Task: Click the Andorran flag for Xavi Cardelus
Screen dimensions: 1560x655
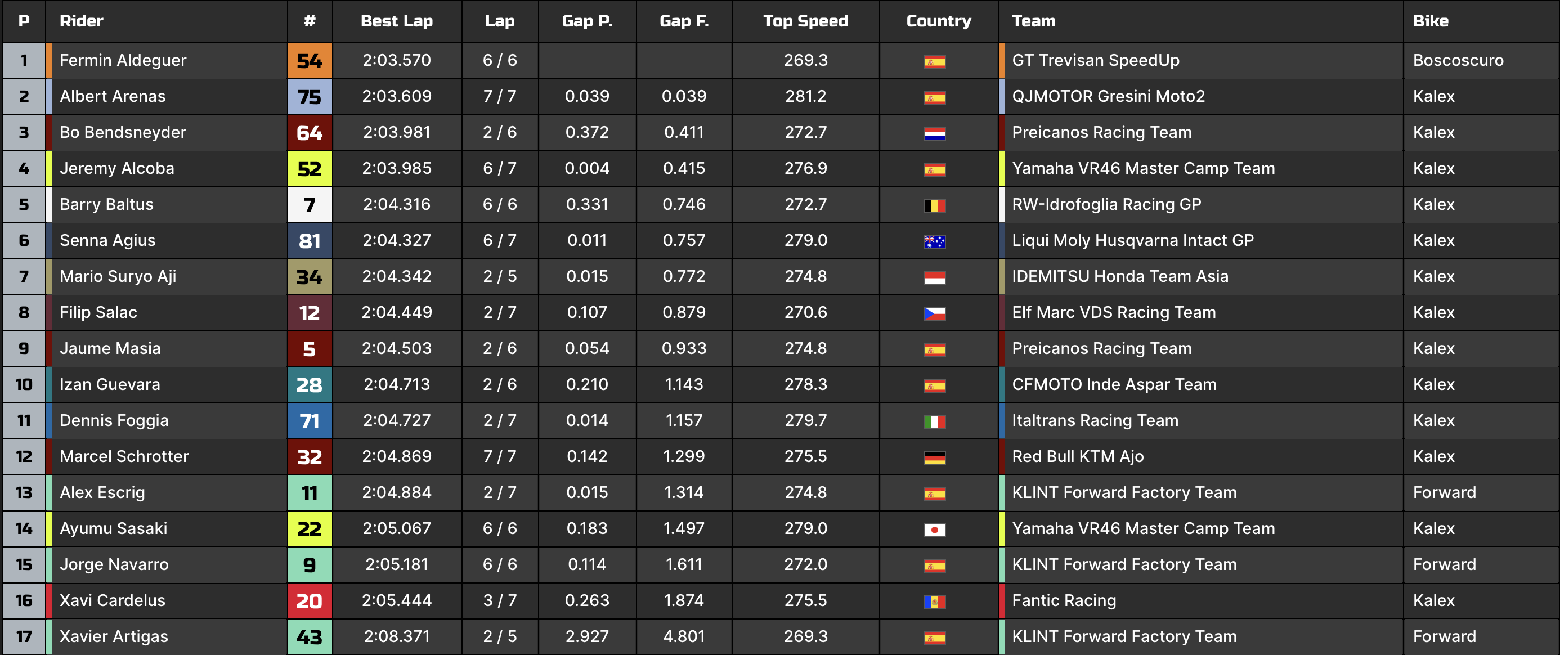Action: [x=934, y=602]
